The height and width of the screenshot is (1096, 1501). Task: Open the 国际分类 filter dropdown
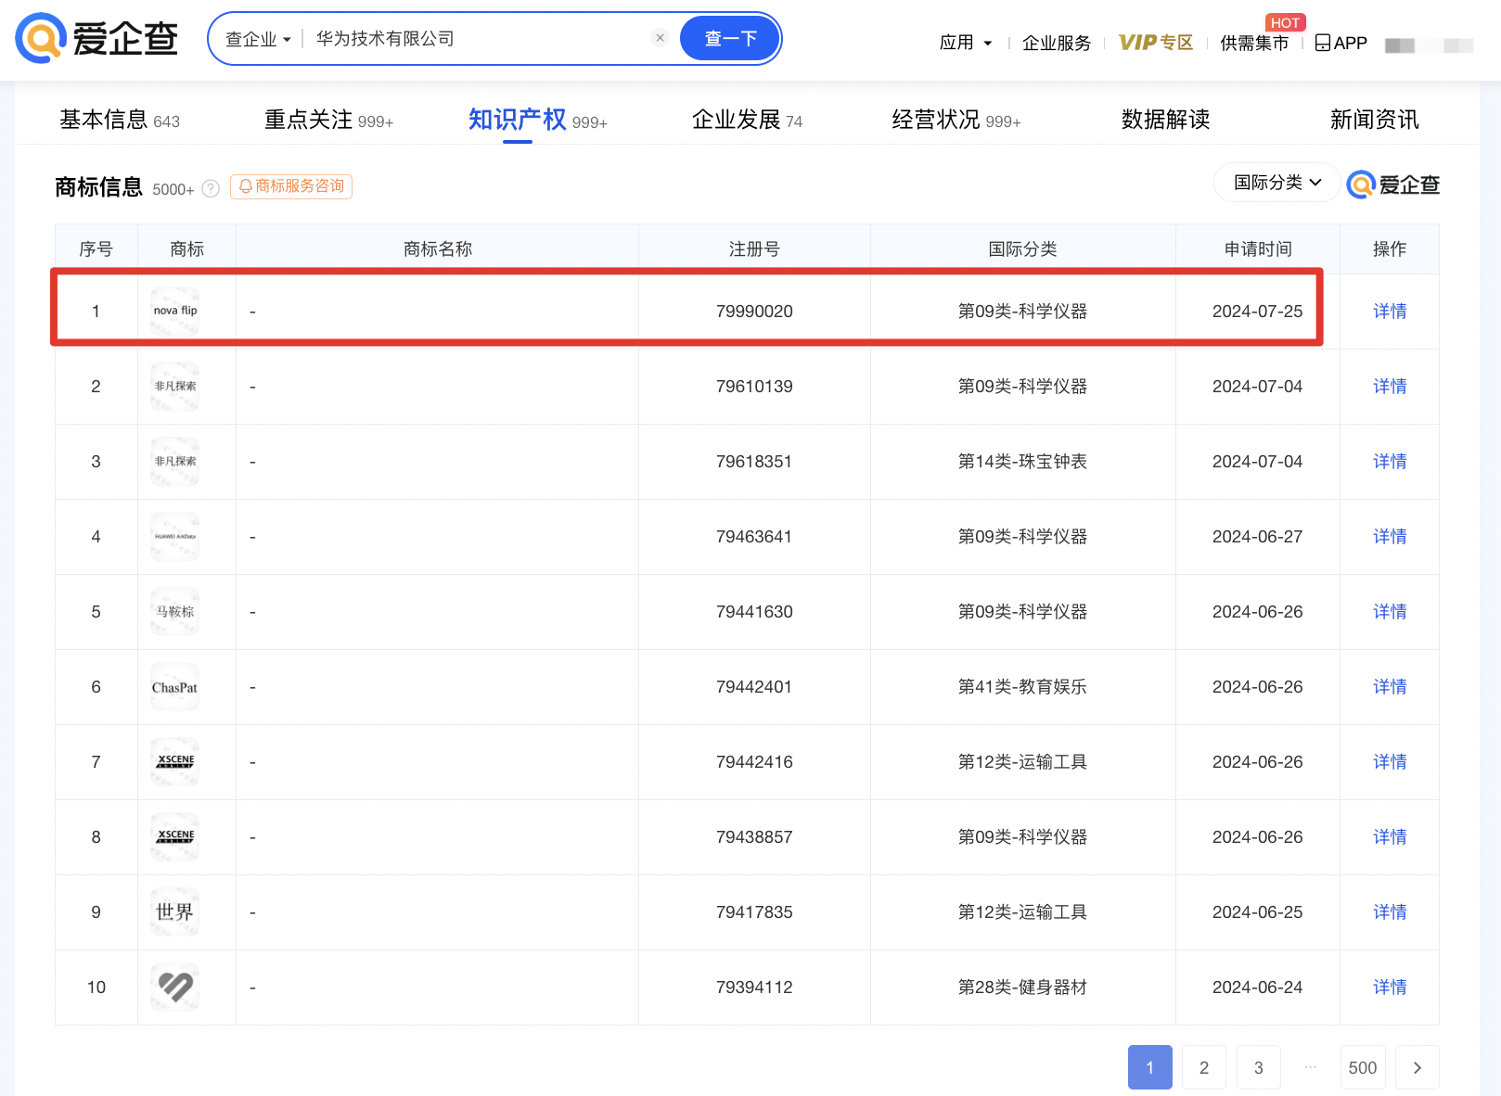click(1276, 183)
